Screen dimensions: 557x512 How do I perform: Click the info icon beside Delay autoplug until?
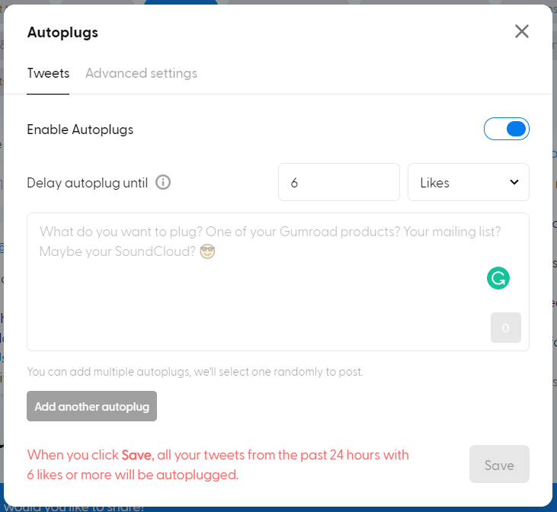coord(163,183)
